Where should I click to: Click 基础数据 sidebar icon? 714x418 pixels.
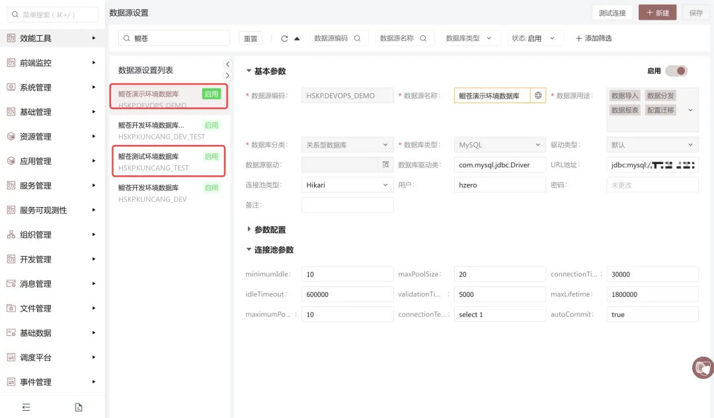11,333
